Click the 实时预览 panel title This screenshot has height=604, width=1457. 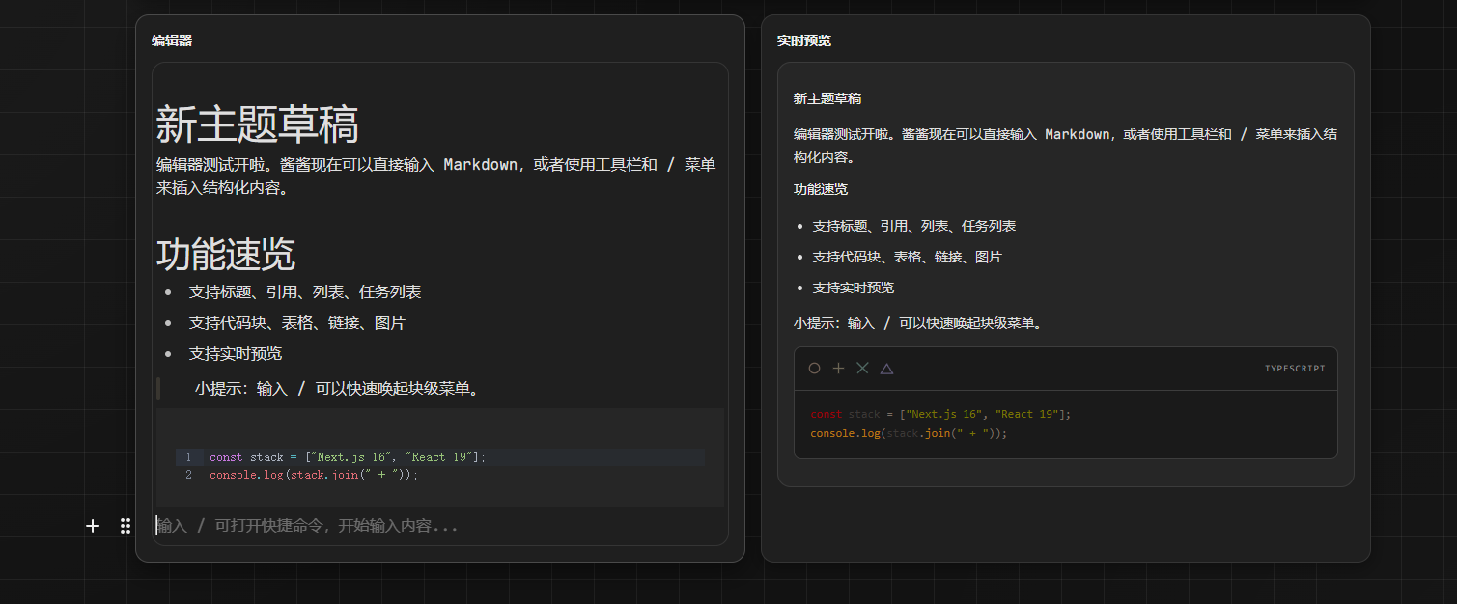coord(803,41)
